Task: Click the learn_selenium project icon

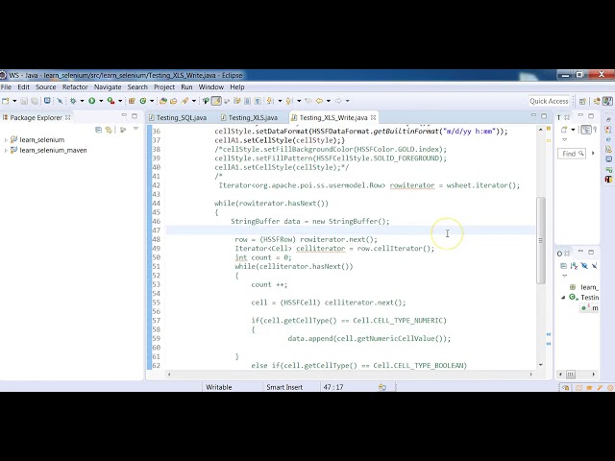Action: 13,139
